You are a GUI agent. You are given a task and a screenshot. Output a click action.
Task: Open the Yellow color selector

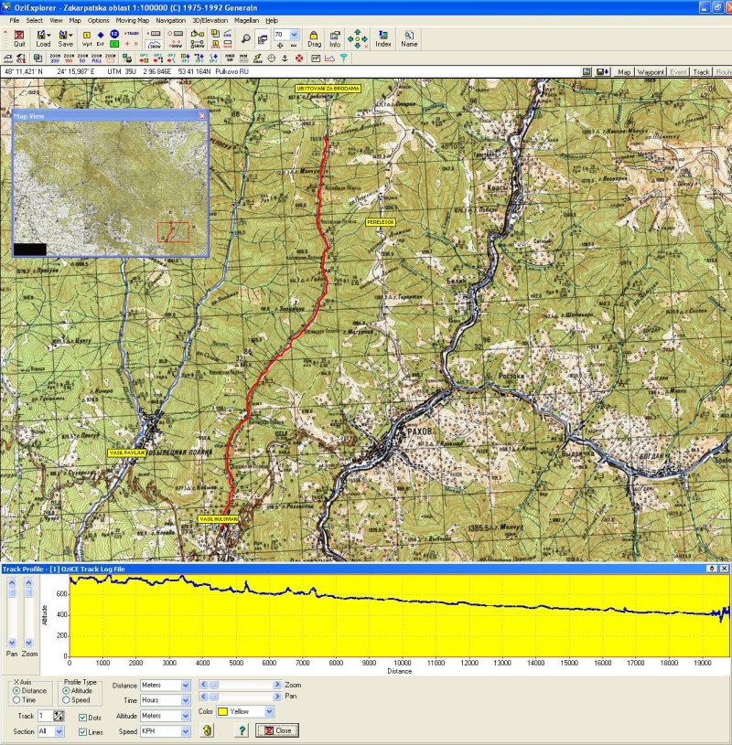click(x=268, y=710)
